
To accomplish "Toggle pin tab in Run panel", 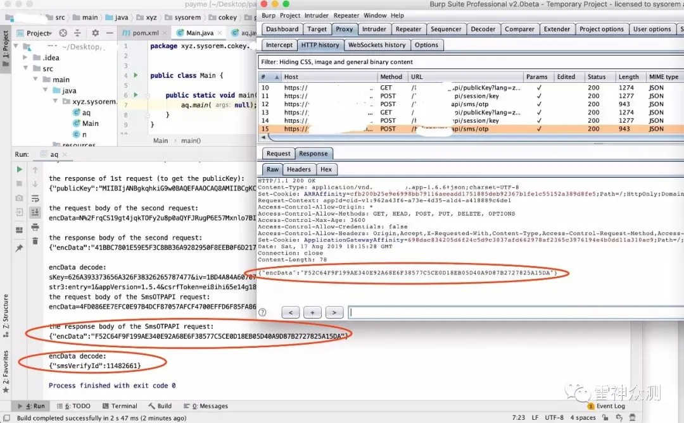I will click(19, 248).
